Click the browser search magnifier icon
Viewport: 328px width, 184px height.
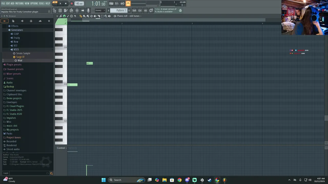(x=51, y=174)
